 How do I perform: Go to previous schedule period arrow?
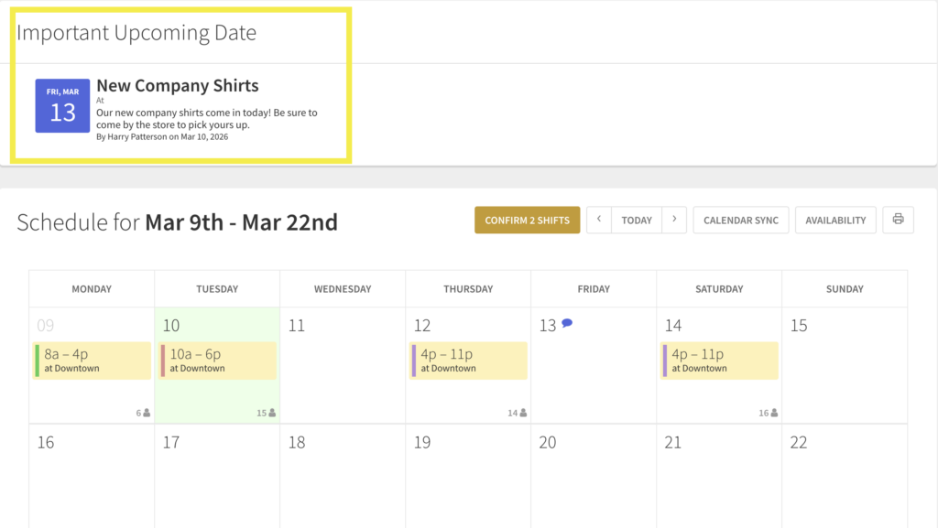click(599, 220)
